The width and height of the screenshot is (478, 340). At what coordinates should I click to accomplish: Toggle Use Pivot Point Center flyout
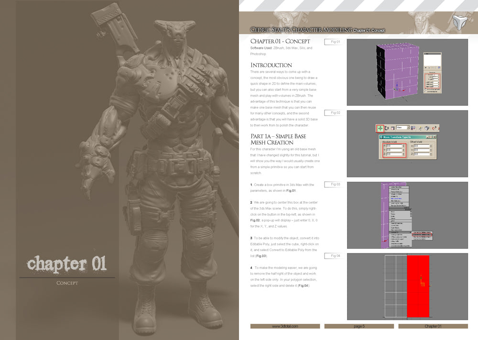(x=413, y=128)
